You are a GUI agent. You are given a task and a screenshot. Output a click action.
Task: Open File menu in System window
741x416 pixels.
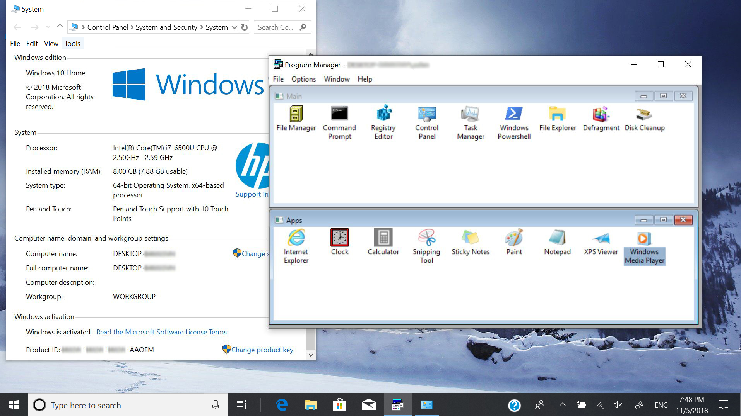point(15,44)
